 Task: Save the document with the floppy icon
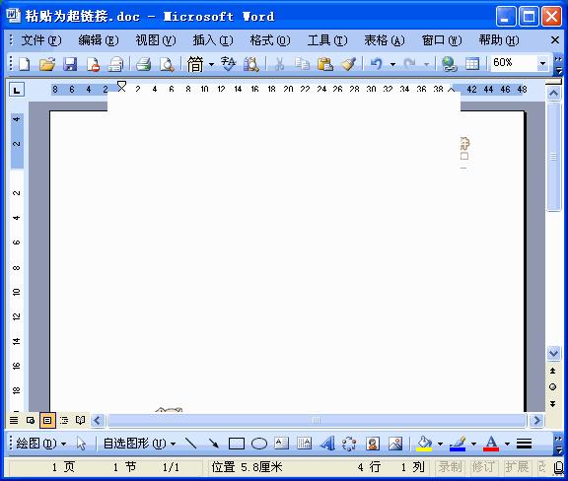coord(70,64)
